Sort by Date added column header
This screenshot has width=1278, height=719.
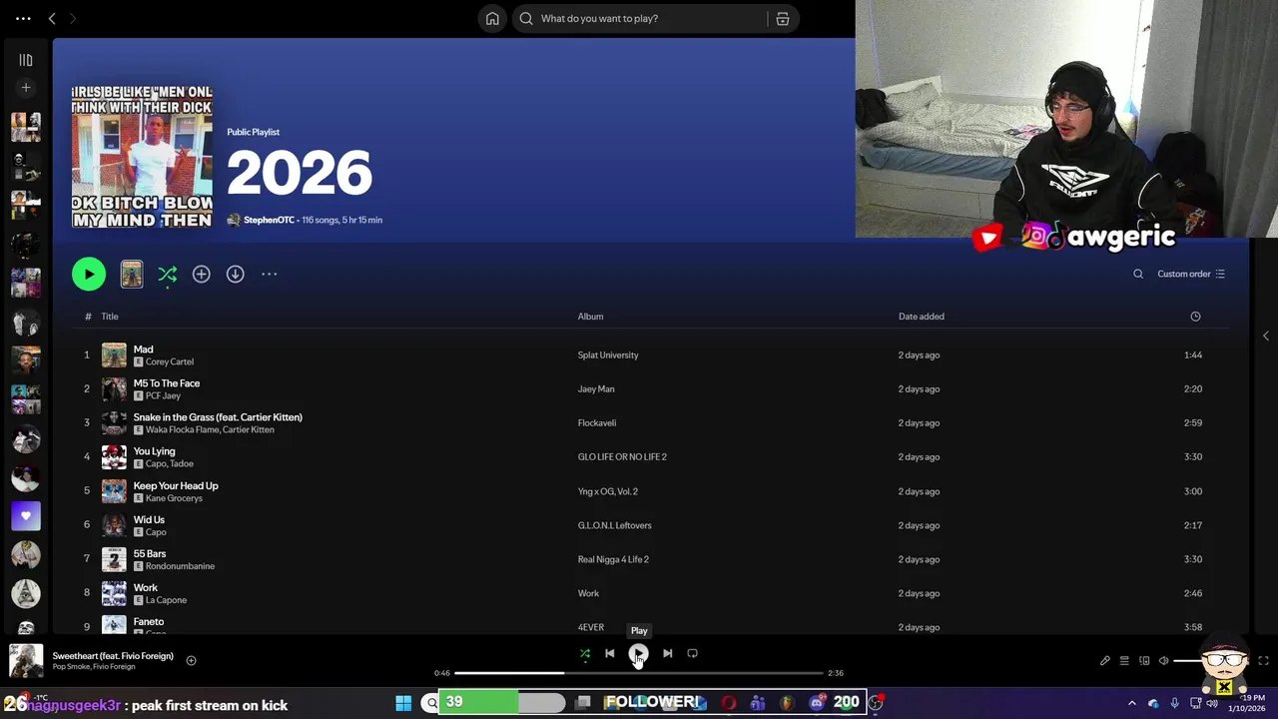tap(921, 317)
